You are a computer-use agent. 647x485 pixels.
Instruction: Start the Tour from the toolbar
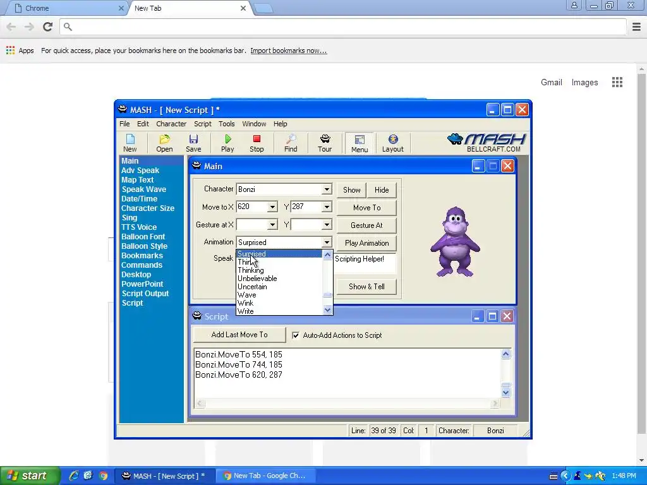click(x=325, y=143)
